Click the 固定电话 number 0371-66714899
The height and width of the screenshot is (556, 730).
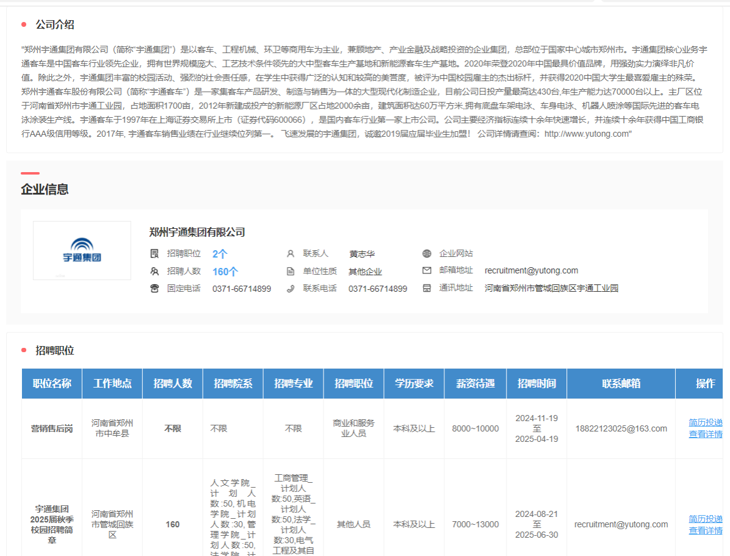point(242,289)
